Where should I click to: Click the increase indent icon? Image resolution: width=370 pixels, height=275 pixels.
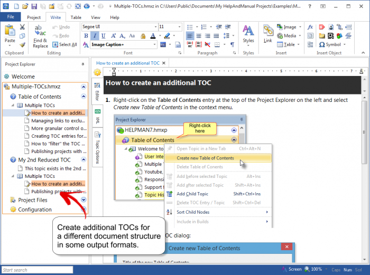[228, 27]
